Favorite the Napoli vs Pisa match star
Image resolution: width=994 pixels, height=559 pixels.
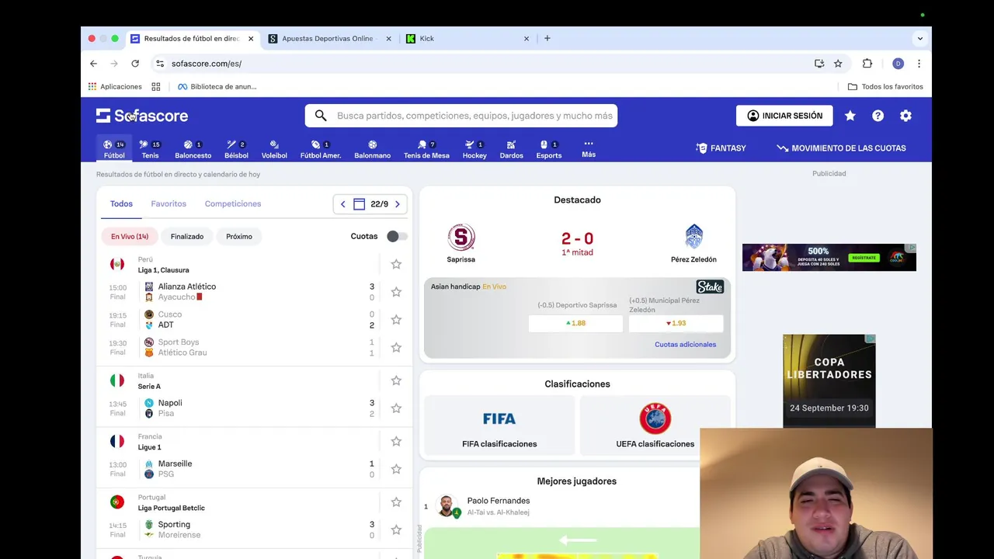396,408
